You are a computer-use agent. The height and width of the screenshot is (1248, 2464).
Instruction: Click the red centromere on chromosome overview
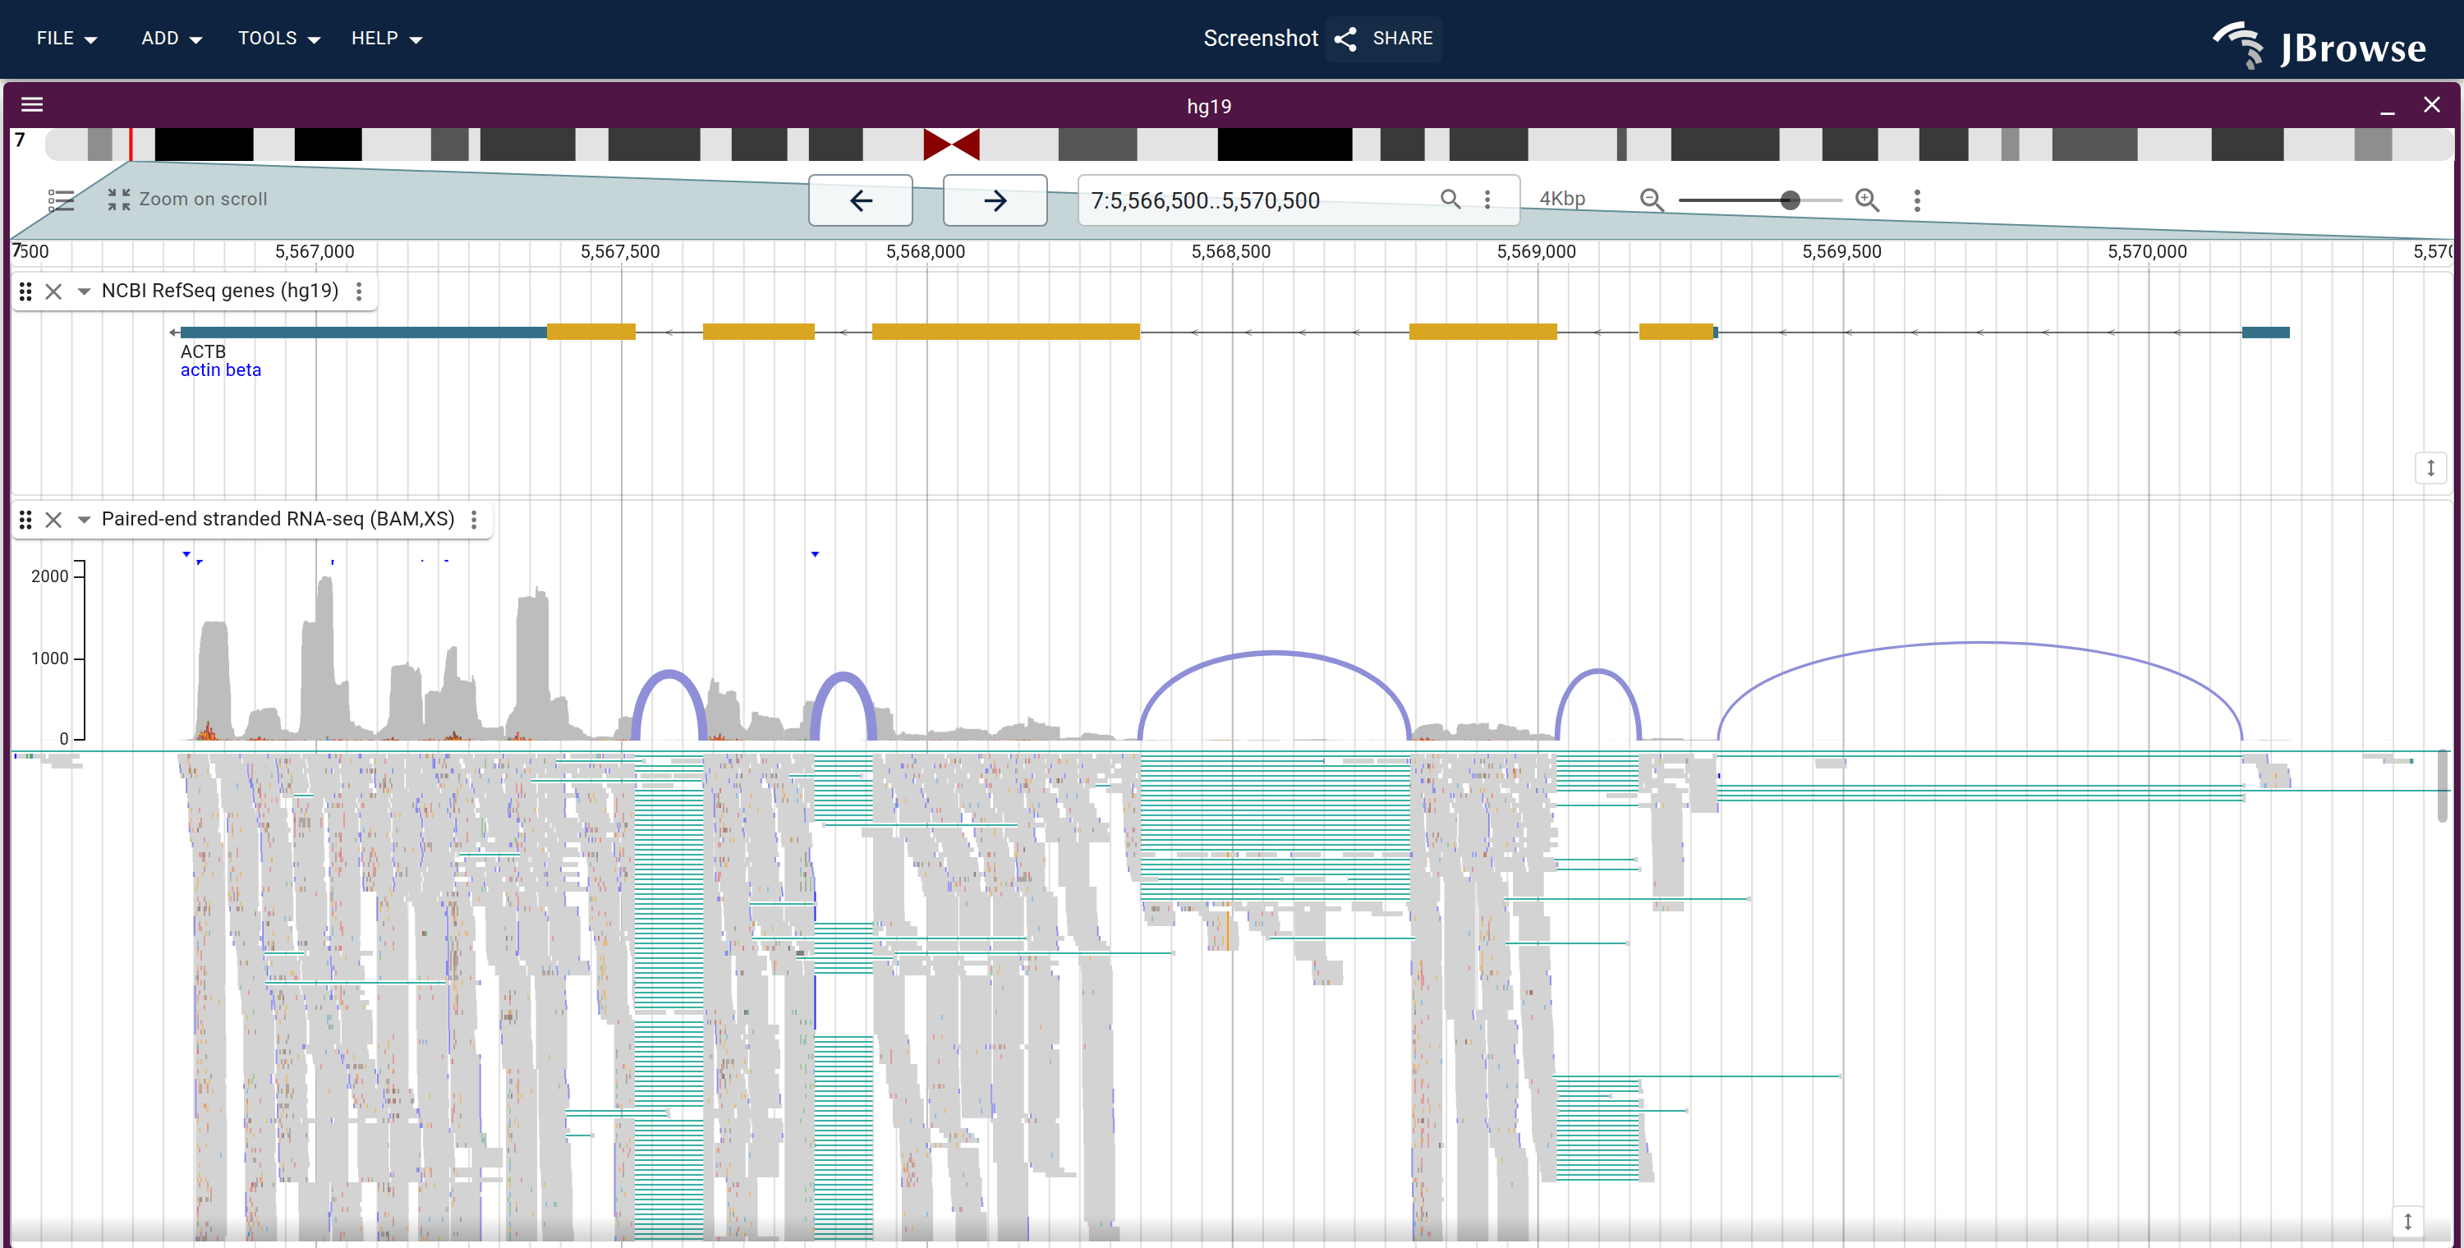pyautogui.click(x=951, y=145)
